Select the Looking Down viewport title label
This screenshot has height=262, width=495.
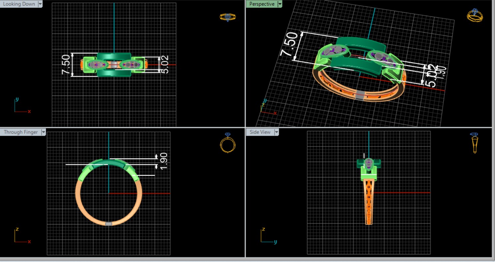[19, 4]
